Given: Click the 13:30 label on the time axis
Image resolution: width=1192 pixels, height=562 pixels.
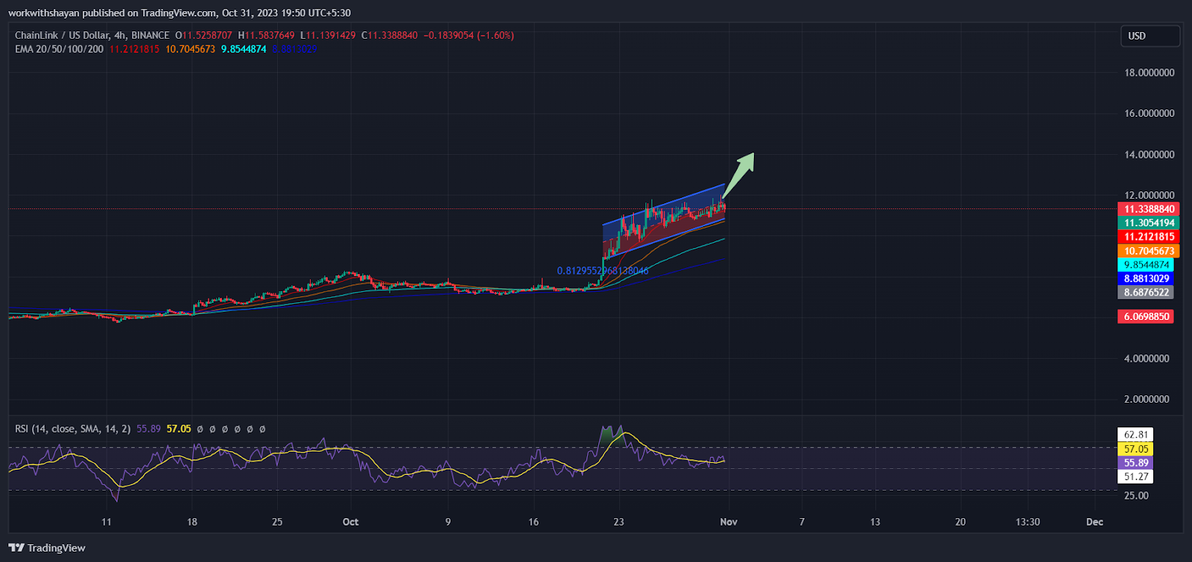Looking at the screenshot, I should point(1028,522).
